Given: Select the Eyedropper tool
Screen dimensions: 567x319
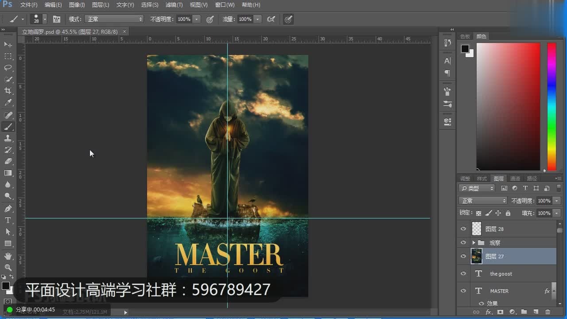Looking at the screenshot, I should pyautogui.click(x=8, y=103).
